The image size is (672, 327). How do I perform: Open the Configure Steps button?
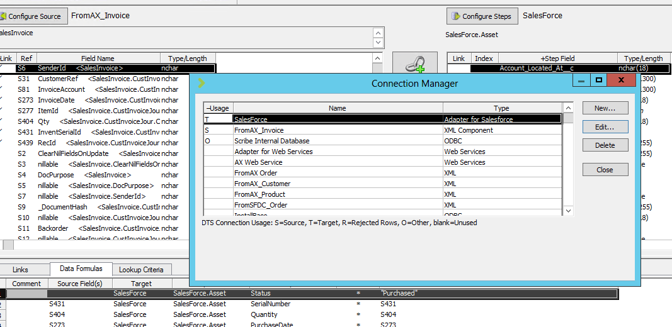482,16
